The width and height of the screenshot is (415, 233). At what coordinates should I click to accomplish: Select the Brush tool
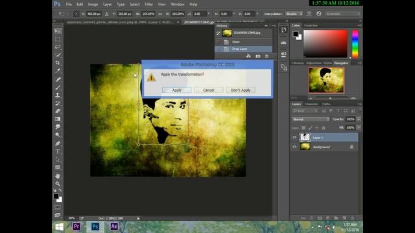(58, 87)
